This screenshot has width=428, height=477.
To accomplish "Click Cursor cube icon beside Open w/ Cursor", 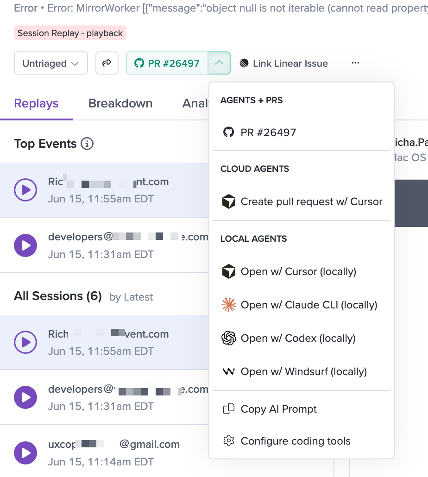I will tap(229, 271).
